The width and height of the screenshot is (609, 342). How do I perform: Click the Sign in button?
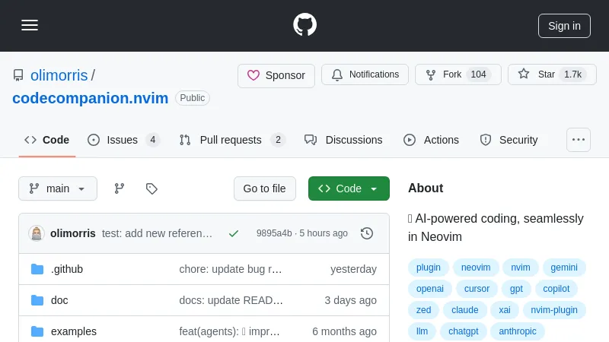tap(564, 25)
